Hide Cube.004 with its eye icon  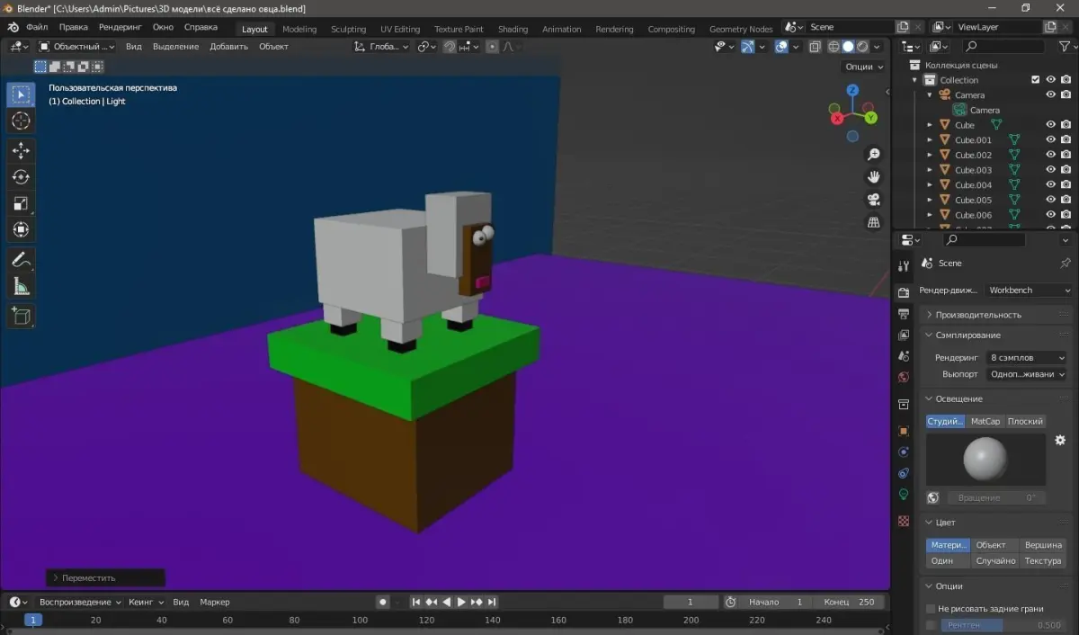[x=1050, y=185]
